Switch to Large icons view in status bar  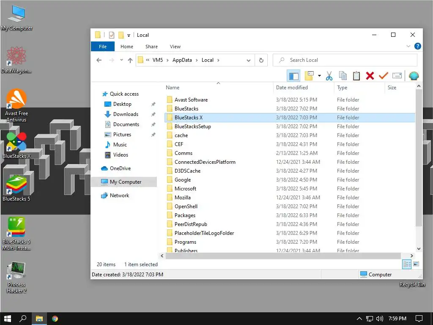pyautogui.click(x=416, y=264)
